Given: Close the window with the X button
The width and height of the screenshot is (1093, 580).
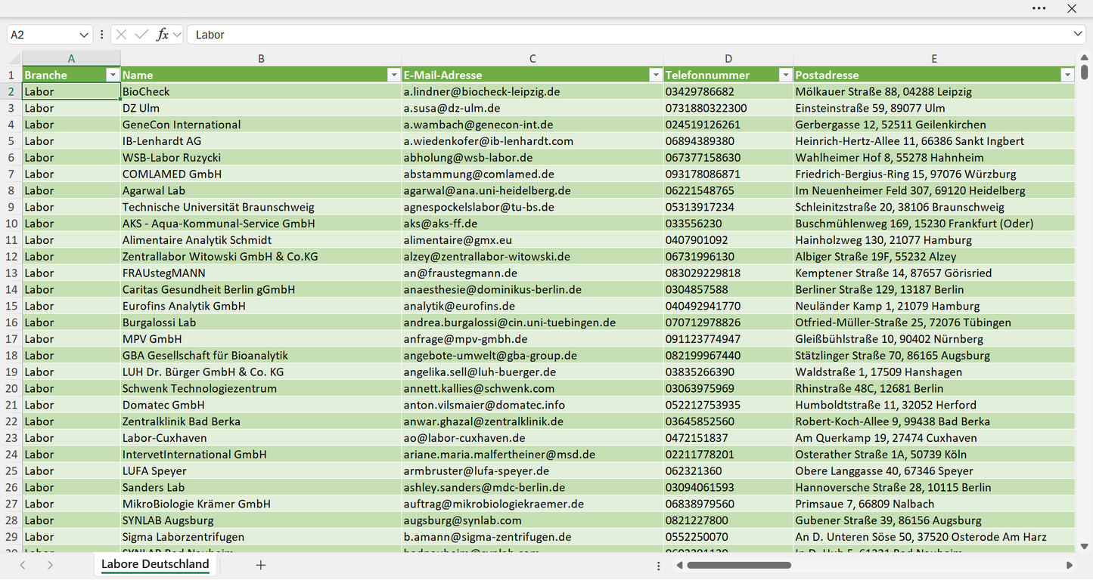Looking at the screenshot, I should click(1072, 8).
